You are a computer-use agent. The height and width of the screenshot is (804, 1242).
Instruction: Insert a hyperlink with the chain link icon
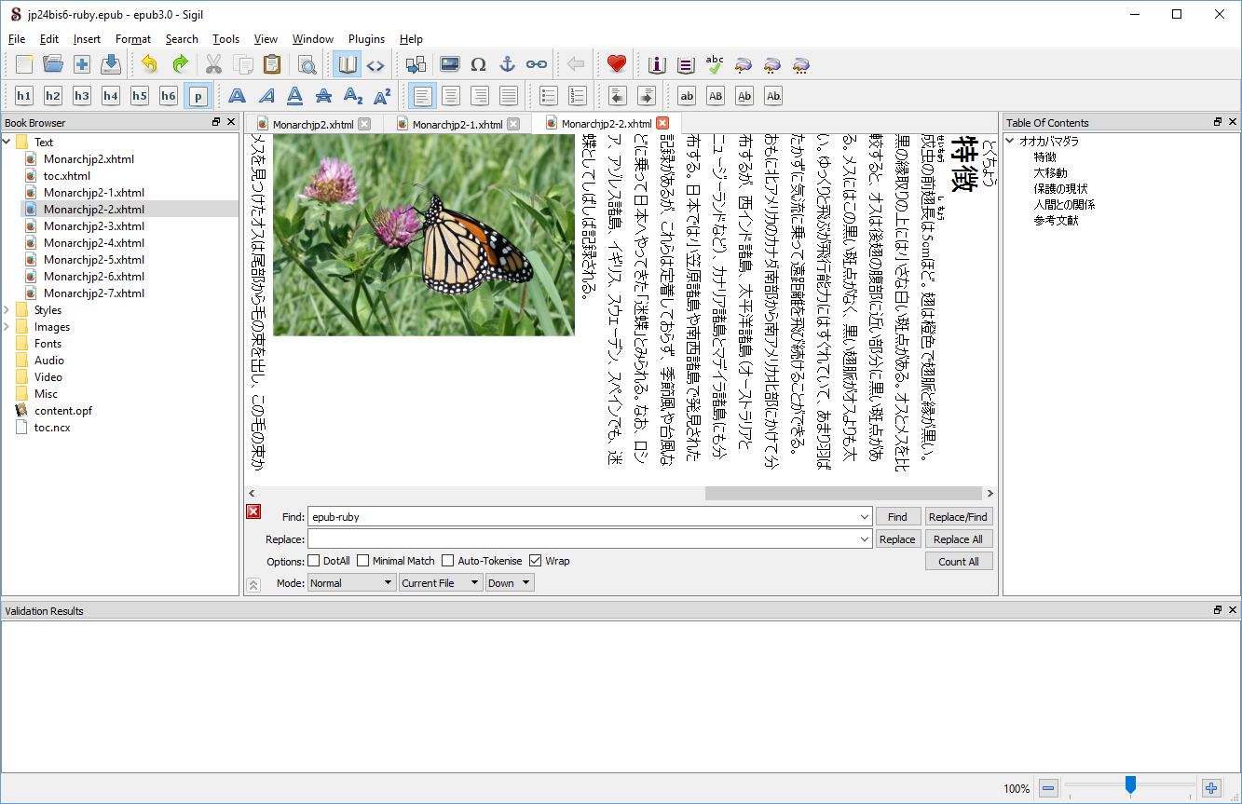(537, 64)
